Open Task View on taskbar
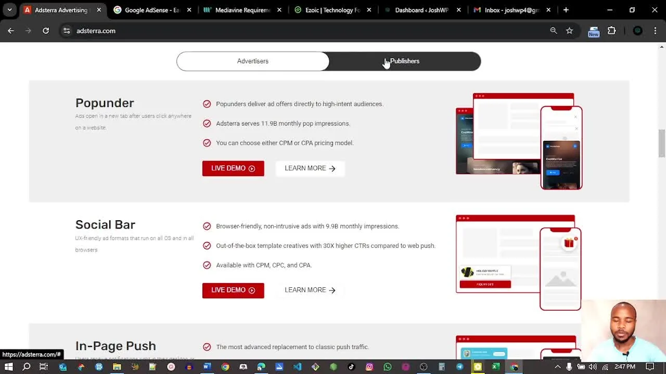This screenshot has height=374, width=666. pos(44,367)
